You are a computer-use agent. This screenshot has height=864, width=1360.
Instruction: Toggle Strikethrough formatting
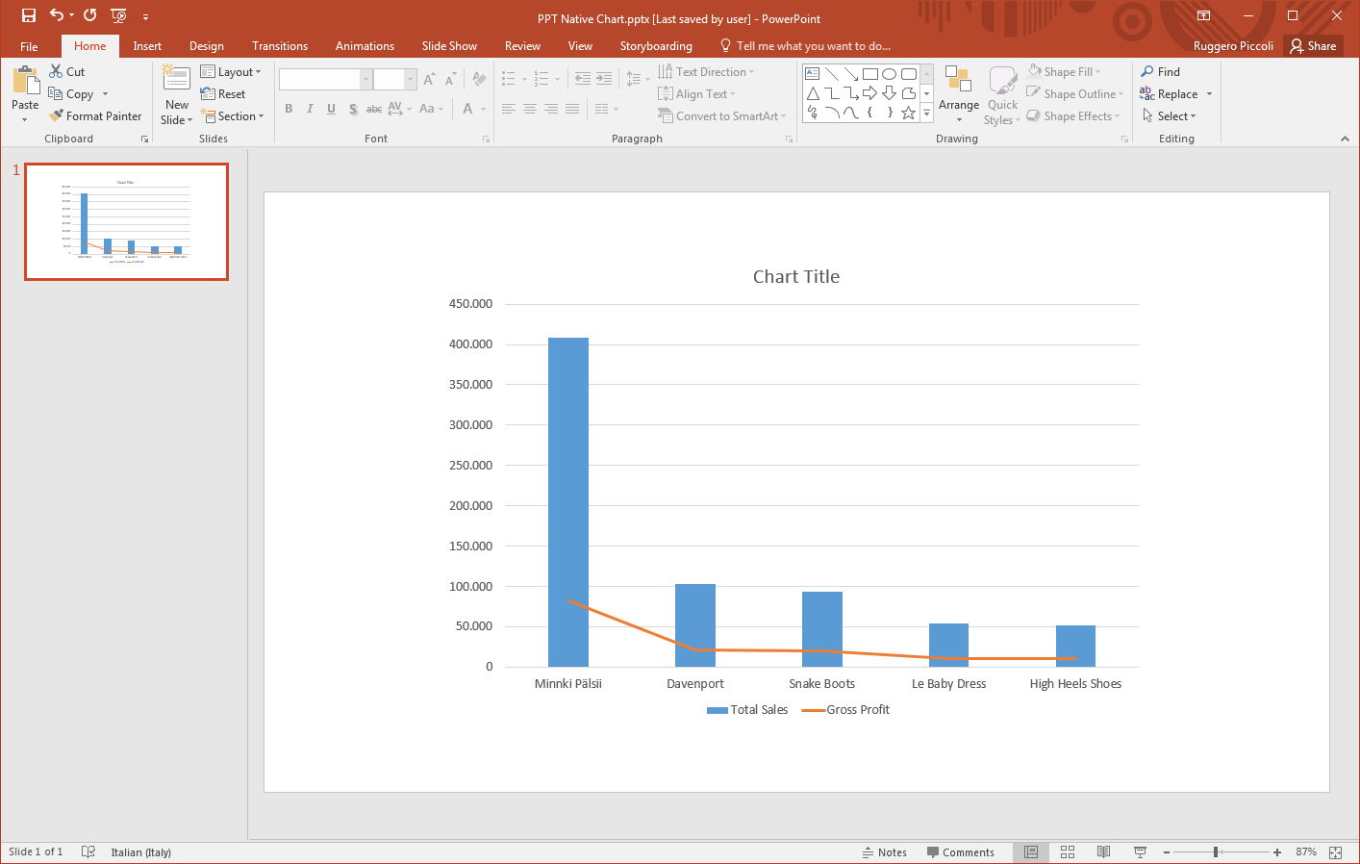tap(374, 109)
